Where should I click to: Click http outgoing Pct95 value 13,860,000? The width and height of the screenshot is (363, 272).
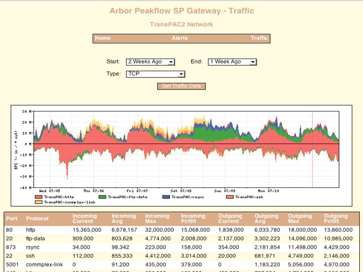click(x=338, y=230)
